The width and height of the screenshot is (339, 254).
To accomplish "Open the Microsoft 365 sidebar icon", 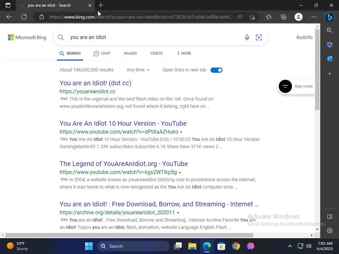I will point(329,45).
